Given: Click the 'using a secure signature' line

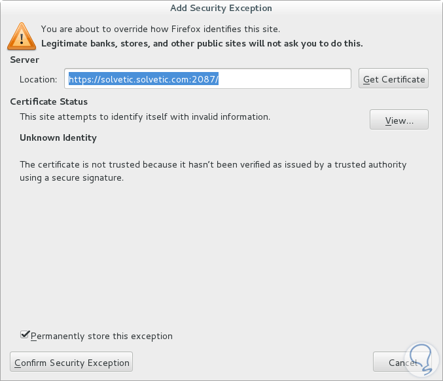Looking at the screenshot, I should click(71, 177).
